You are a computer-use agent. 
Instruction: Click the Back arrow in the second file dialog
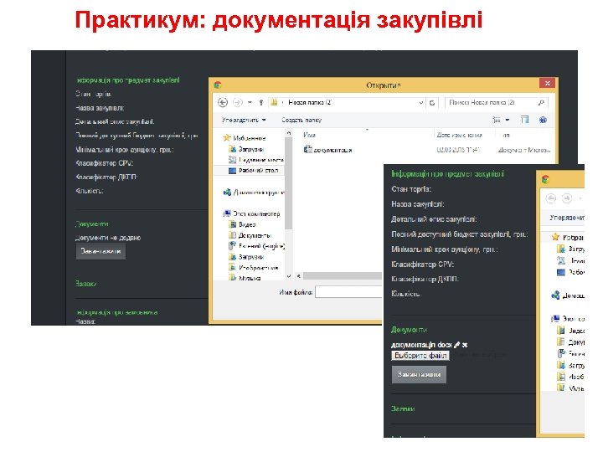551,198
